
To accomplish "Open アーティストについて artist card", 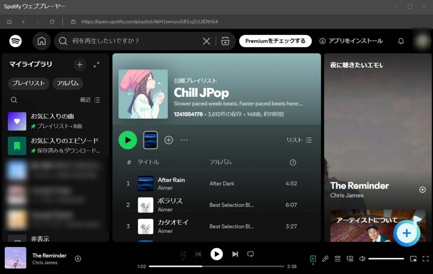I will click(378, 226).
